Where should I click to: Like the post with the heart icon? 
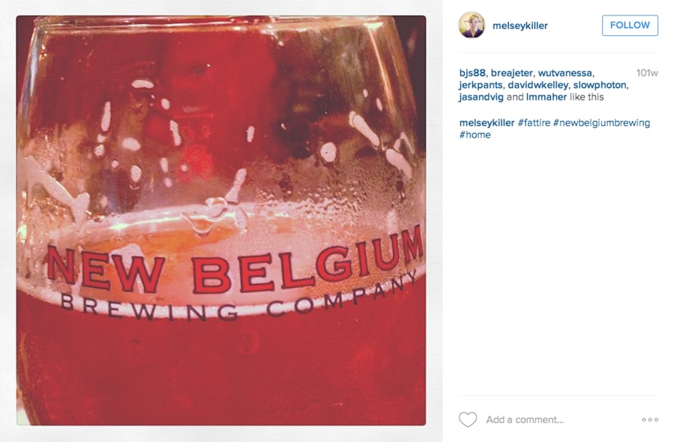coord(468,420)
